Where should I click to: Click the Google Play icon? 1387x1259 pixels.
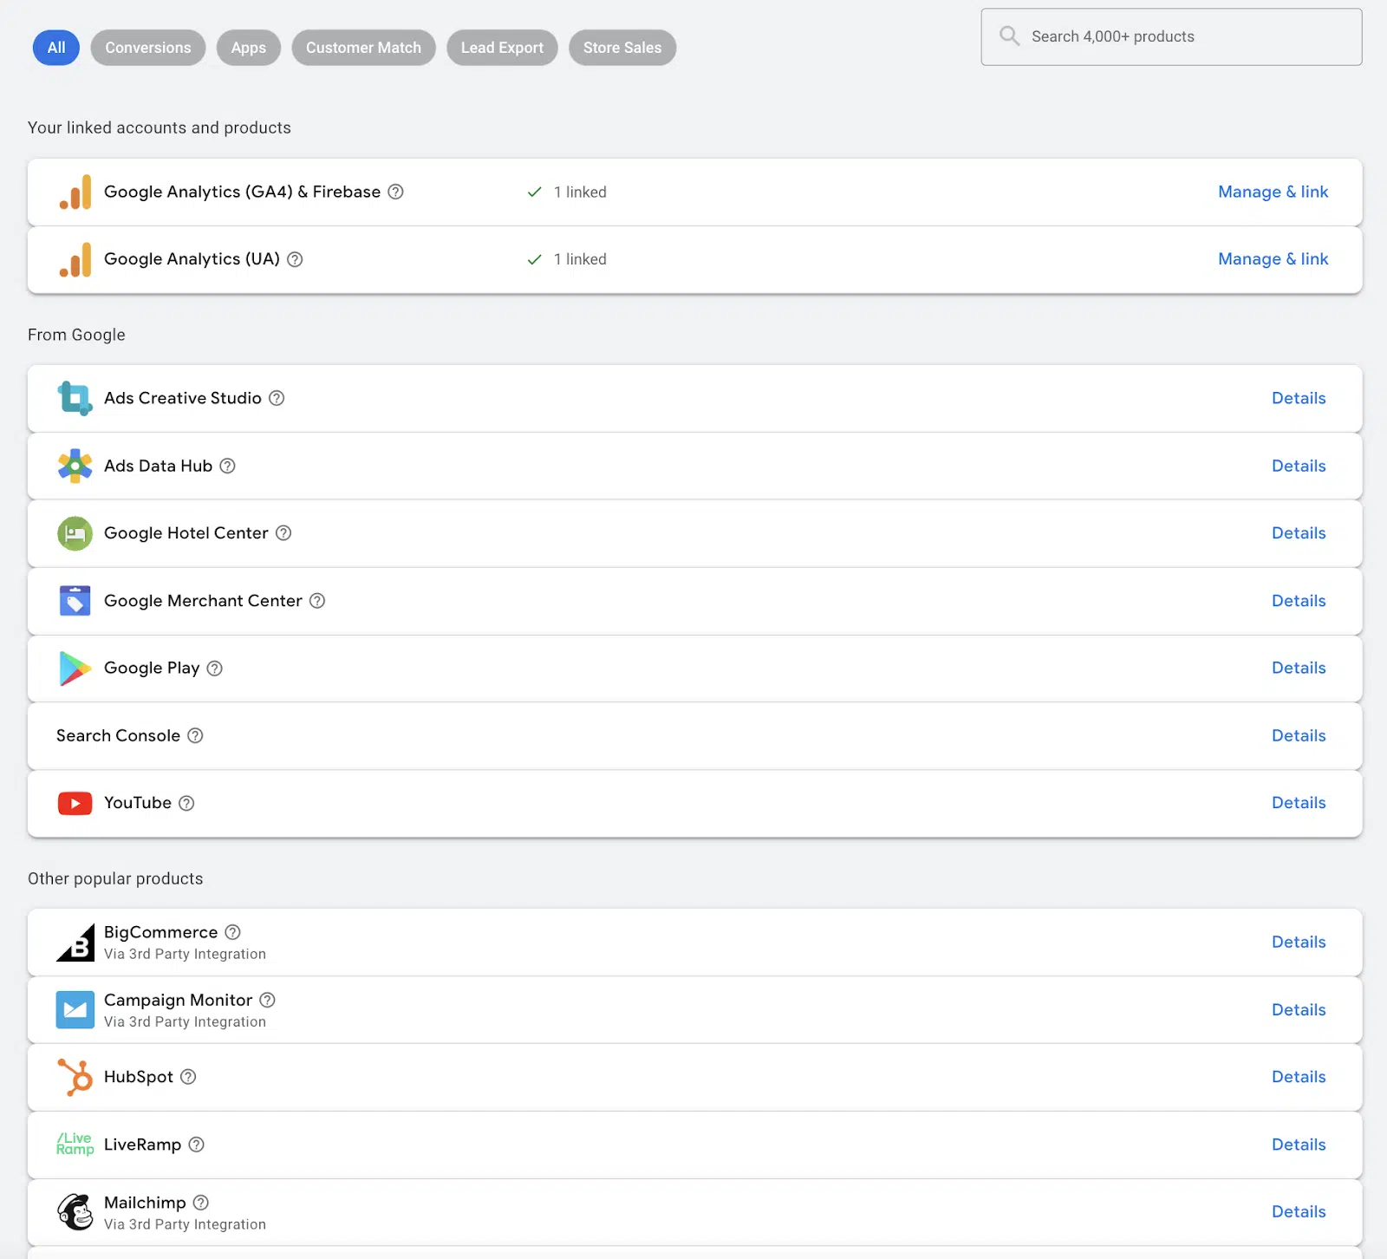75,669
